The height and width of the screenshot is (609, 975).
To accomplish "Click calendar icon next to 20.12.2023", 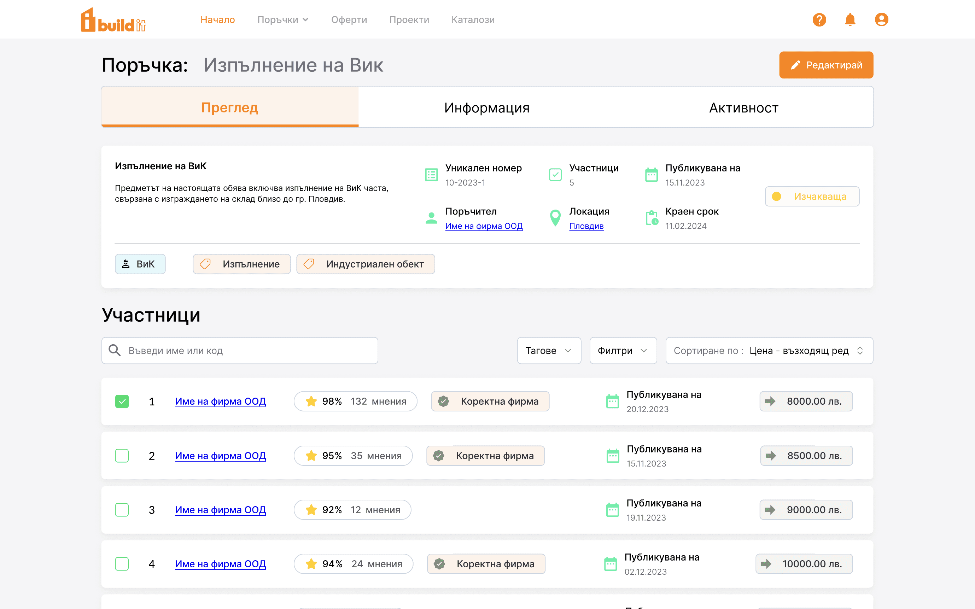I will point(613,401).
